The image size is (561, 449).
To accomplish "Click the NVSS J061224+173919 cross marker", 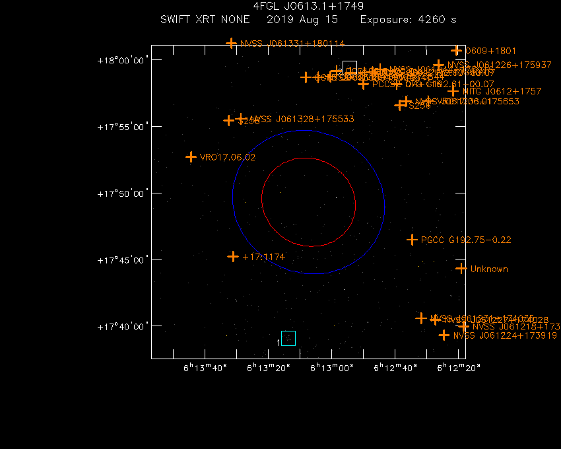I will (x=444, y=335).
